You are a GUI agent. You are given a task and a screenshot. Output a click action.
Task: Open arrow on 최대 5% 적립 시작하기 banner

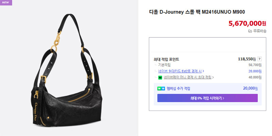pyautogui.click(x=223, y=98)
